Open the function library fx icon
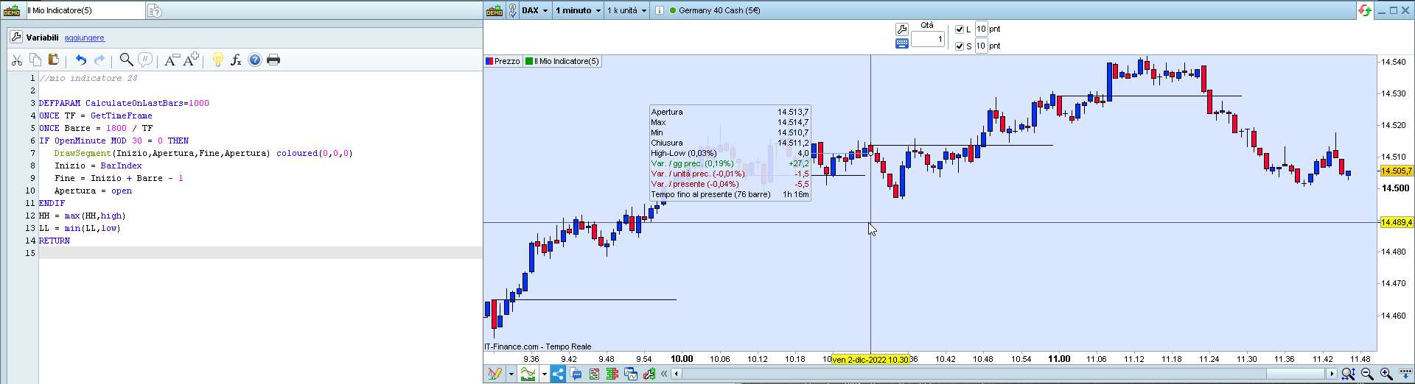This screenshot has height=384, width=1415. (x=236, y=60)
